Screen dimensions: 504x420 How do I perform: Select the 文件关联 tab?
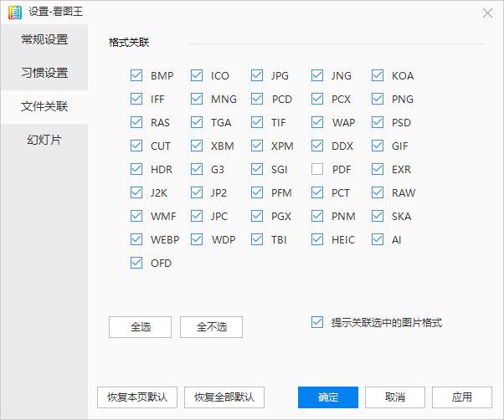[44, 106]
